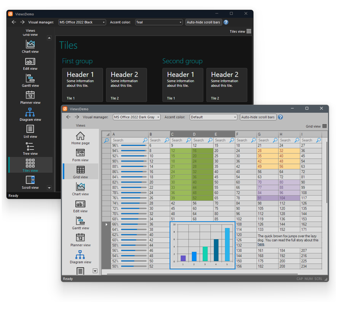The image size is (338, 316).
Task: Open Header 2 tile in Second group
Action: [227, 85]
